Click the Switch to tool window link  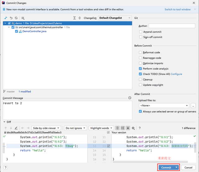(x=178, y=9)
